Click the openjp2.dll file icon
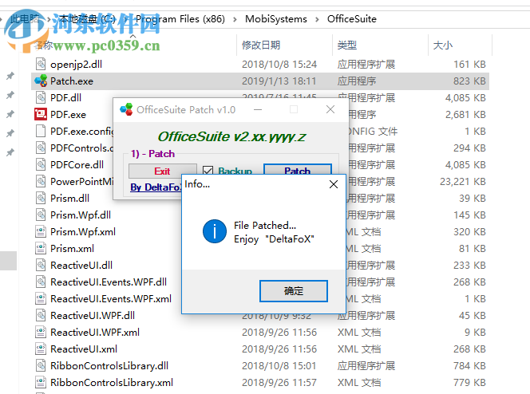Image resolution: width=530 pixels, height=394 pixels. tap(41, 64)
